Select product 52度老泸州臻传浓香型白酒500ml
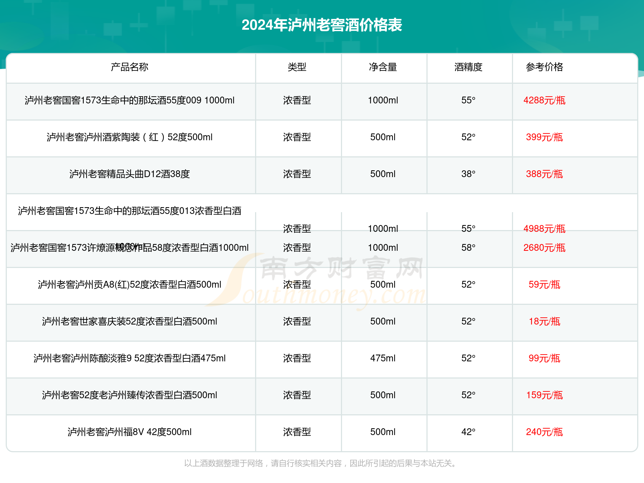The width and height of the screenshot is (644, 483). [130, 395]
